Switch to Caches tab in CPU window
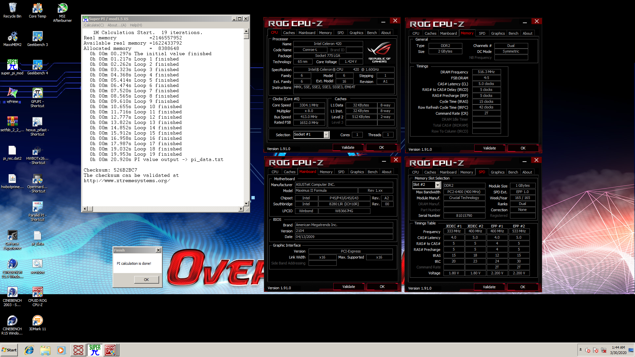 [289, 33]
